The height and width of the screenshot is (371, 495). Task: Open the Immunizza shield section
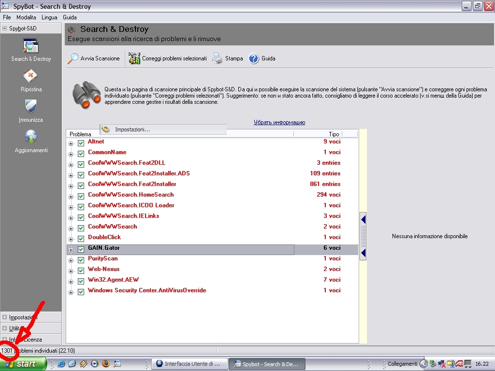(30, 111)
